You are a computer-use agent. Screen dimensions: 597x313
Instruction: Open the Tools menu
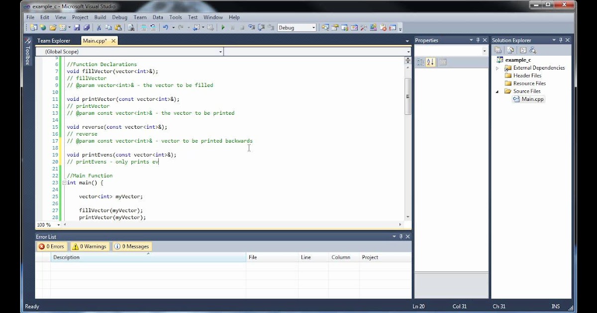176,17
